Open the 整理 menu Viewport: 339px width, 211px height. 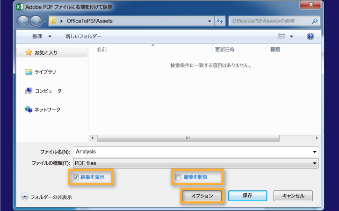42,36
